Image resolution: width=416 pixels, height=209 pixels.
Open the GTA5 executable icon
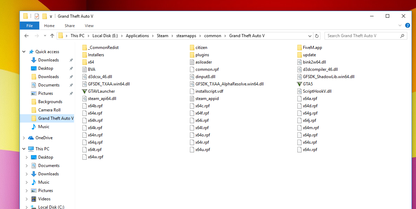pyautogui.click(x=299, y=84)
